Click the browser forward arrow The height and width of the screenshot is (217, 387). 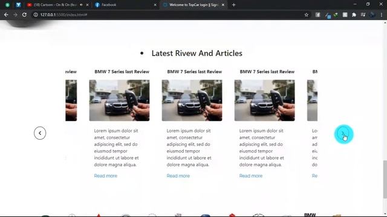pos(15,14)
